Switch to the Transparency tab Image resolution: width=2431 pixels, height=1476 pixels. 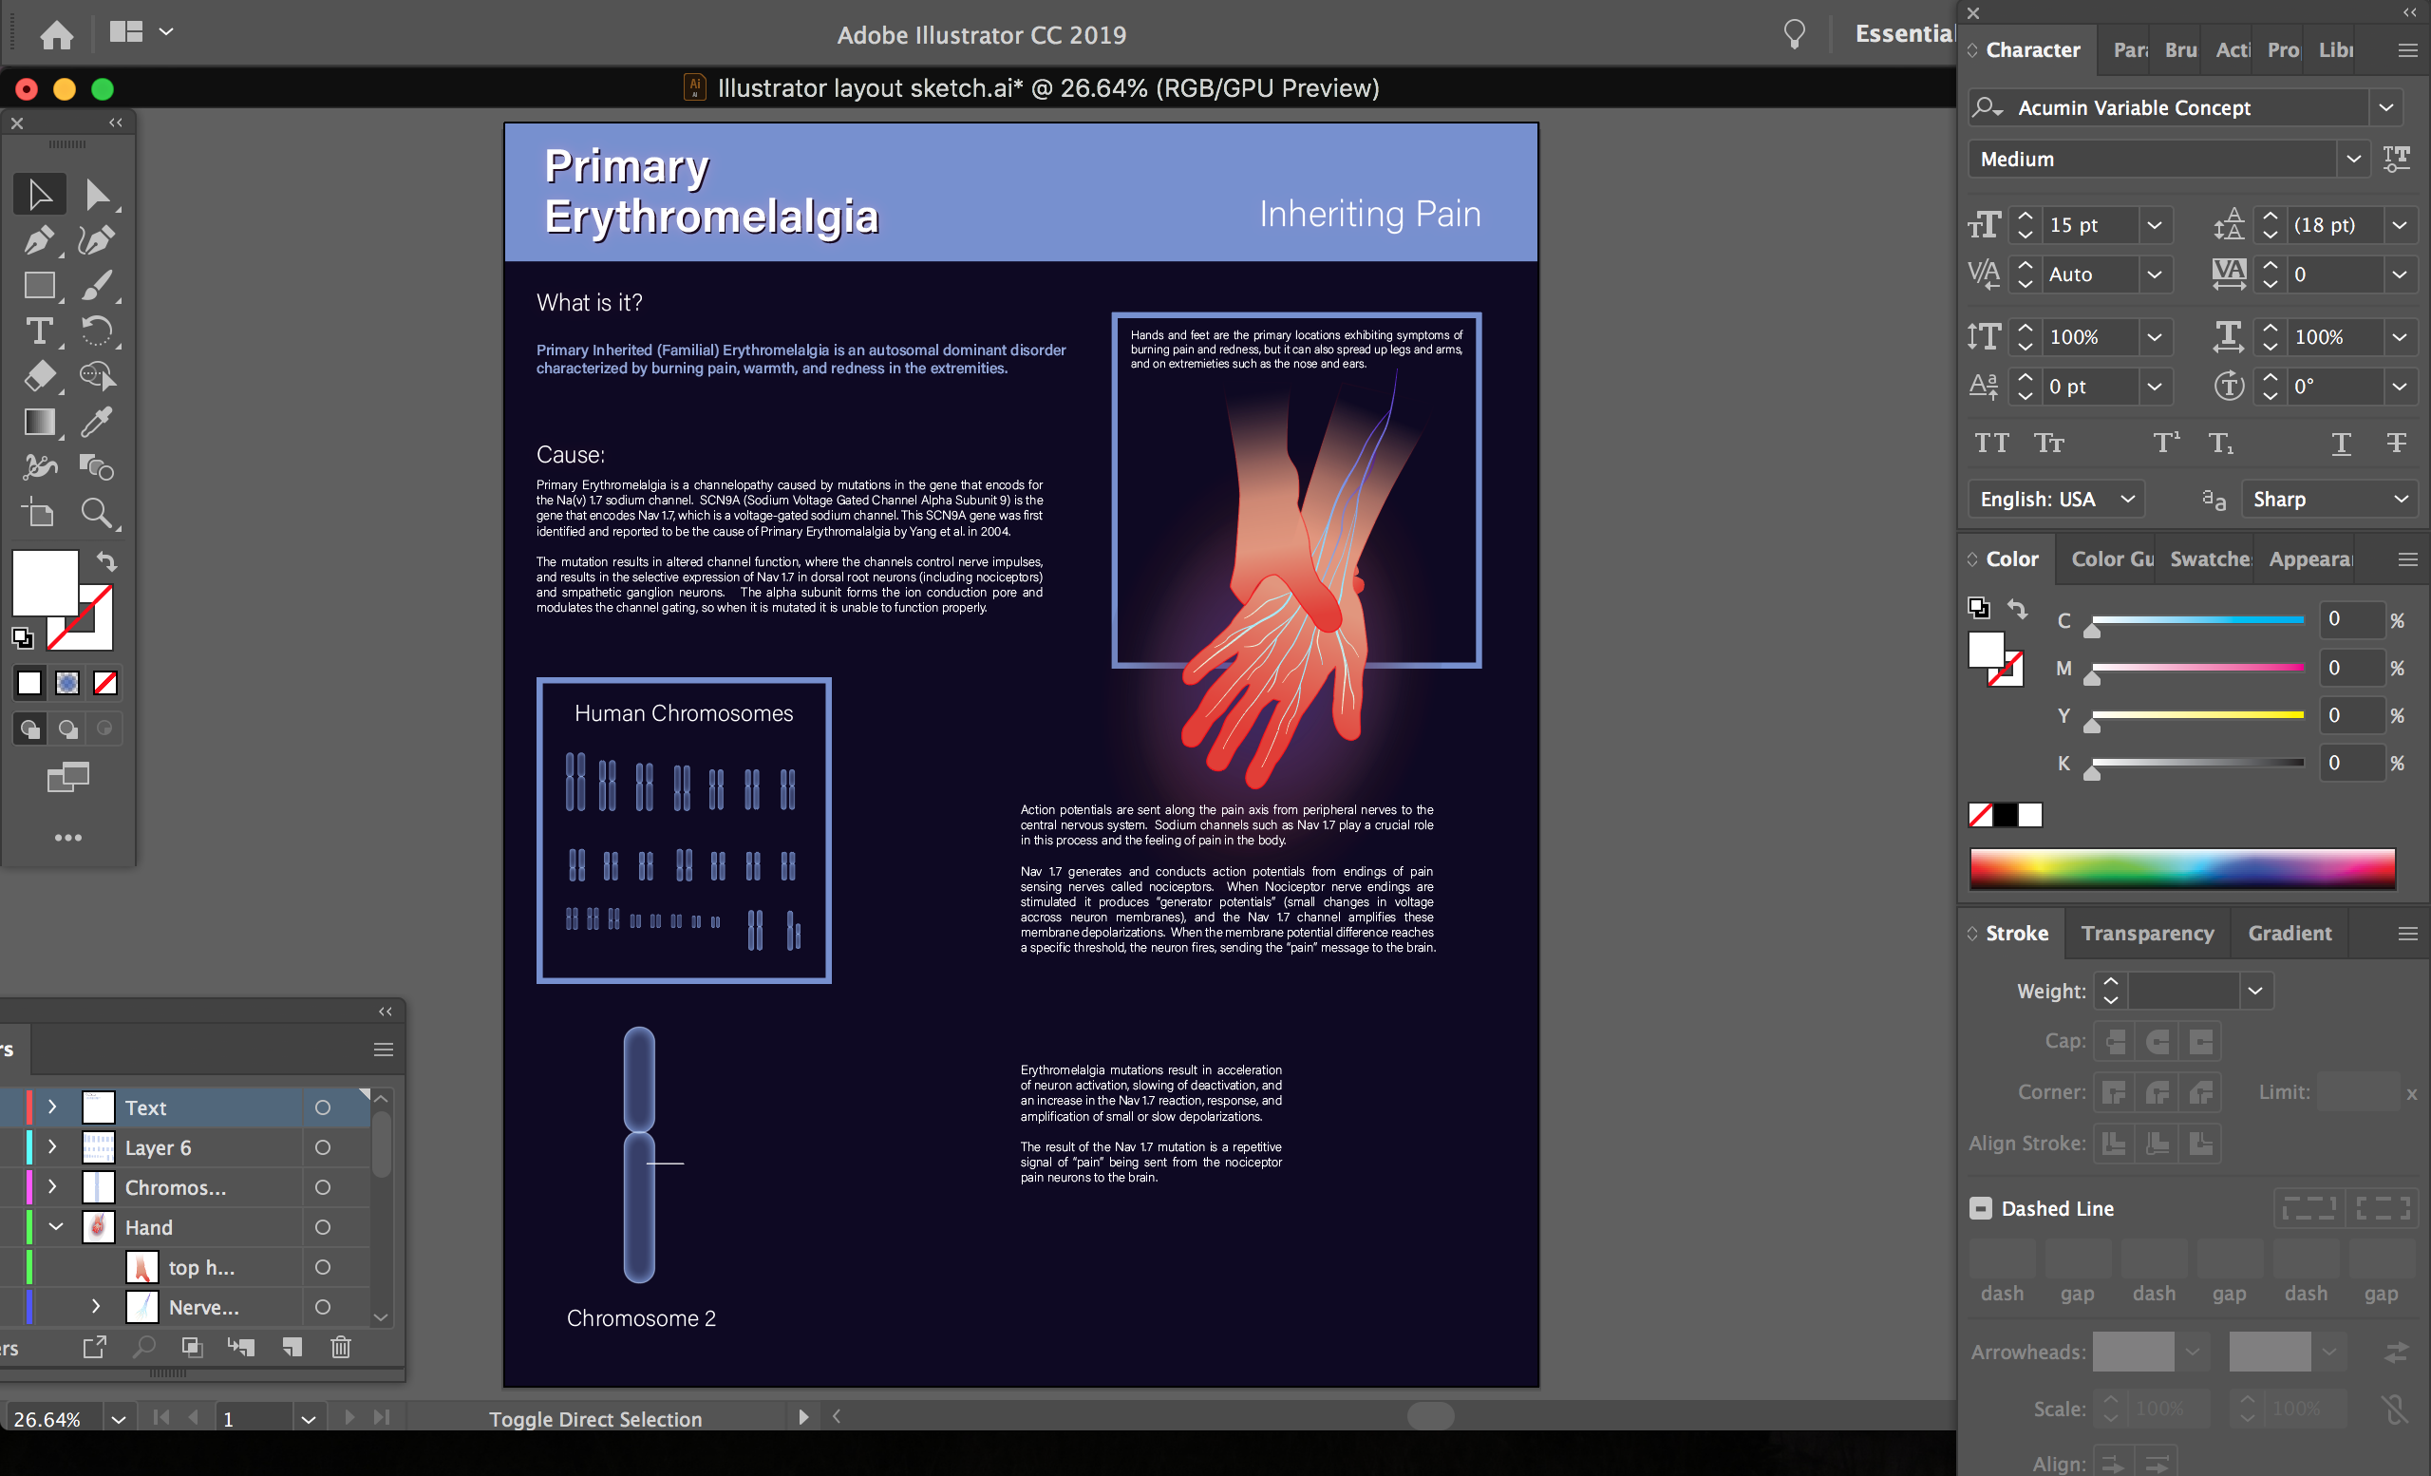click(x=2147, y=933)
